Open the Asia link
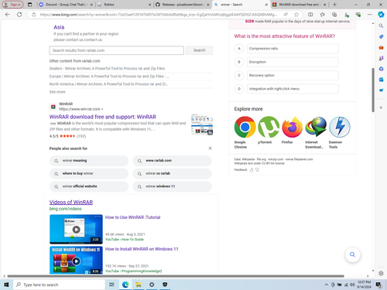The width and height of the screenshot is (387, 290). (x=59, y=27)
